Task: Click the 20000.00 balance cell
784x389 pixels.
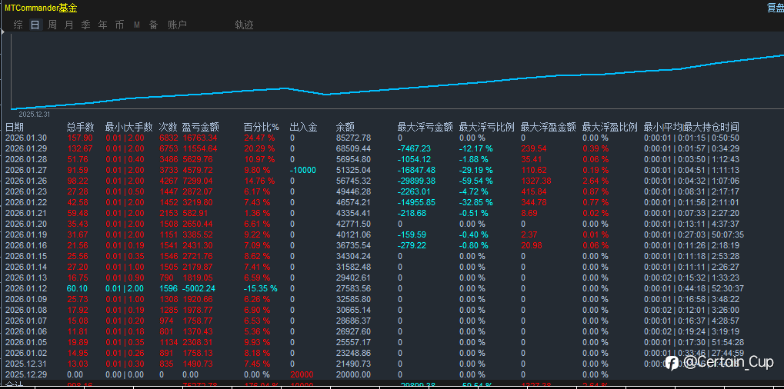Action: coord(353,374)
